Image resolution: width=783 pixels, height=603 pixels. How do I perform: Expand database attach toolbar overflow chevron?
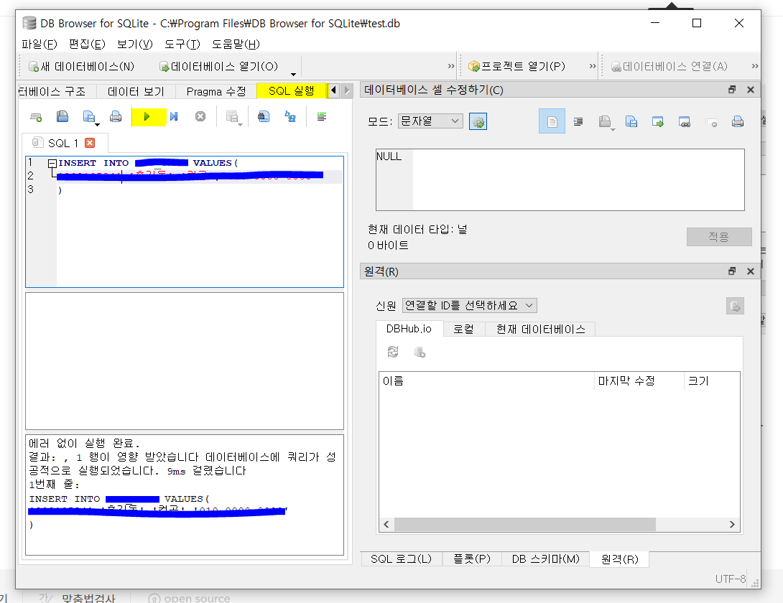click(754, 66)
